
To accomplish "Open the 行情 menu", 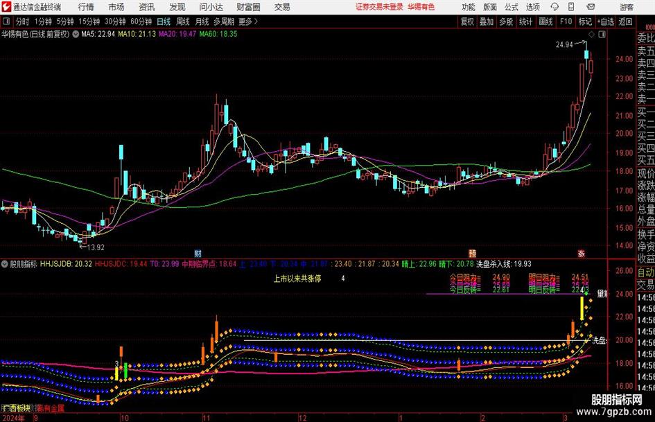I will click(86, 7).
